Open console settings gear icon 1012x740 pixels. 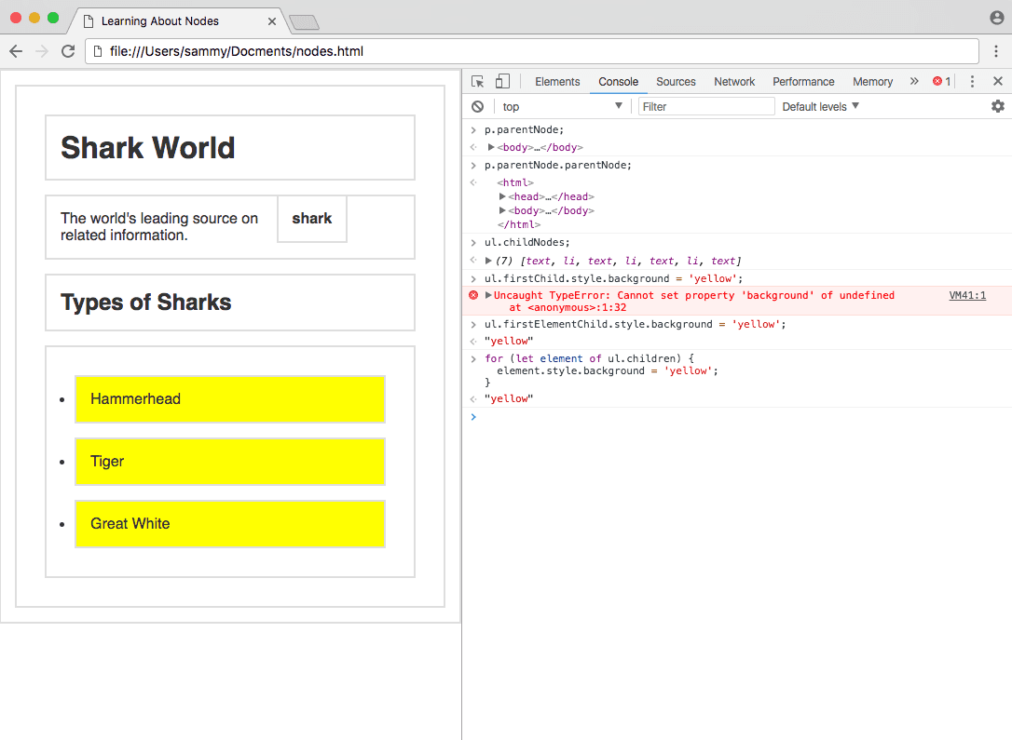[997, 107]
